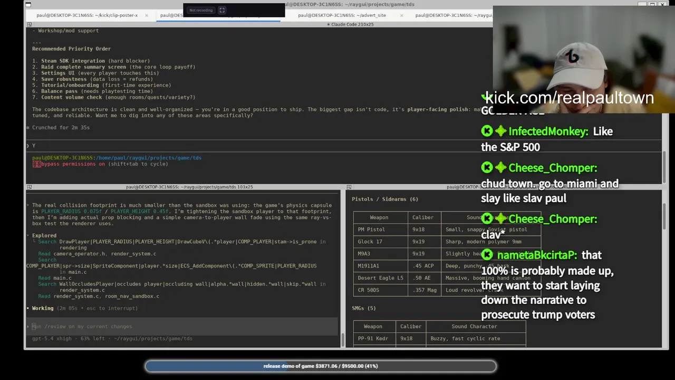Click the shell path /home/paul/raygui/projects/game/tds
This screenshot has width=675, height=380.
[x=149, y=158]
